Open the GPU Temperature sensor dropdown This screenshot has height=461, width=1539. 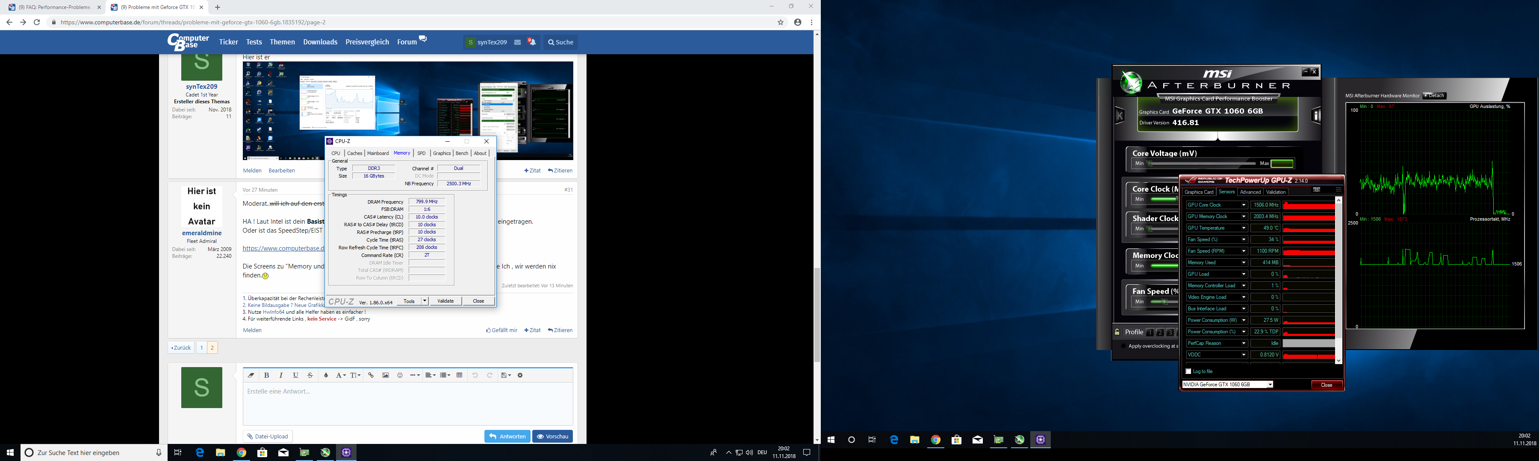tap(1244, 228)
